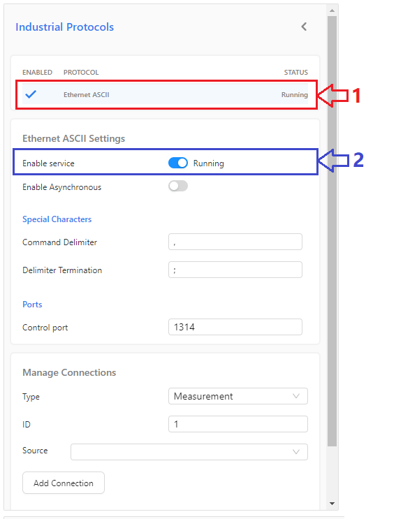Click the chevron arrow of the Type dropdown
Screen dimensions: 417x519
296,396
